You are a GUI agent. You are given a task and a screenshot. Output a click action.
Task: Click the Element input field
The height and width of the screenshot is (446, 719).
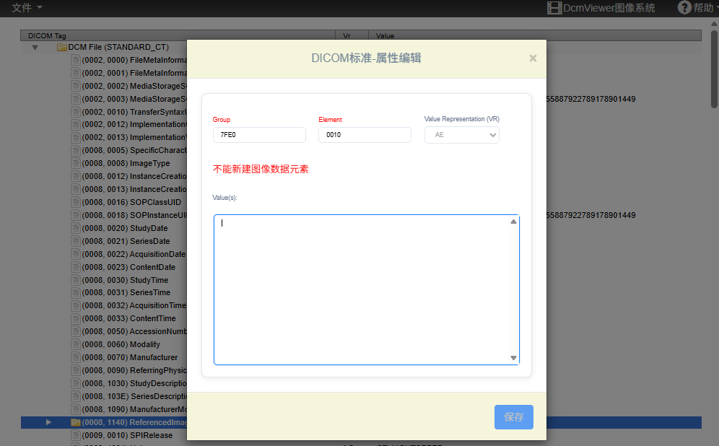tap(365, 135)
